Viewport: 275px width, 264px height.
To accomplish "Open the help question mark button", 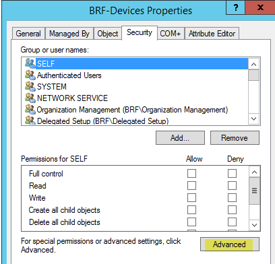I will (x=236, y=7).
